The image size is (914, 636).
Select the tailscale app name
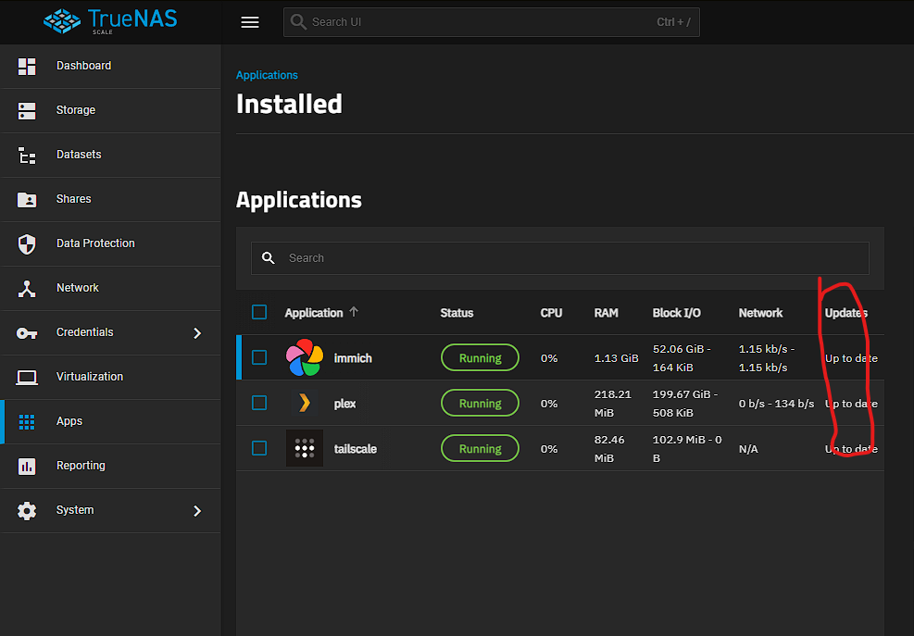pyautogui.click(x=355, y=449)
